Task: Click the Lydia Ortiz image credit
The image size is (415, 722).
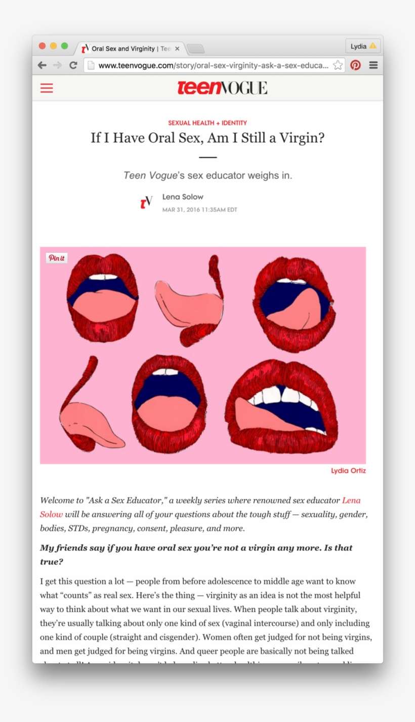Action: point(348,471)
